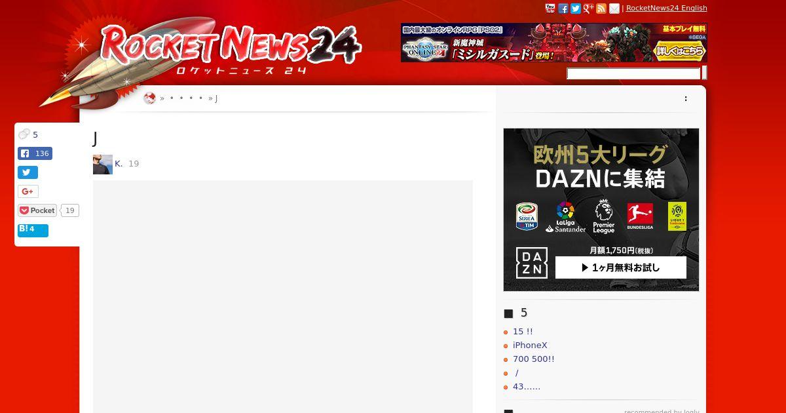786x413 pixels.
Task: Click the DAZN one-month free trial button
Action: [x=621, y=267]
